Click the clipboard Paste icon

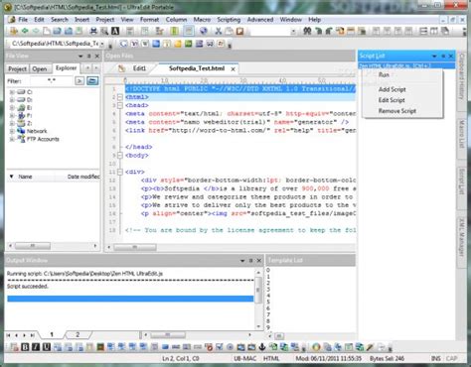pos(239,31)
